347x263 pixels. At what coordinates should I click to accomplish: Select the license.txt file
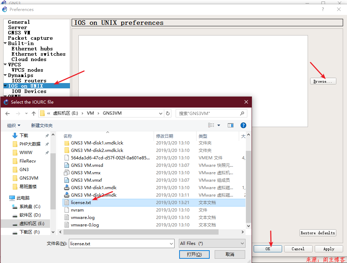(154, 203)
